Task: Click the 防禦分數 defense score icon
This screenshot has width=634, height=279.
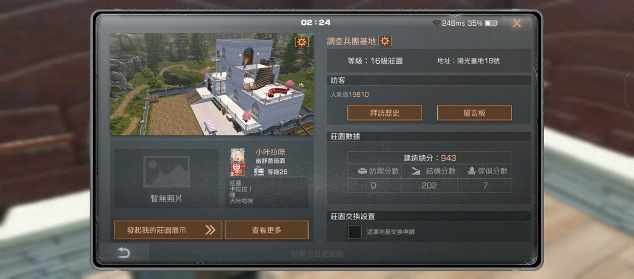Action: click(363, 171)
